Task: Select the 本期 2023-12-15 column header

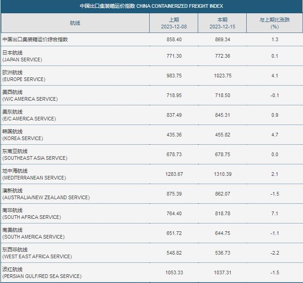Action: coord(222,23)
